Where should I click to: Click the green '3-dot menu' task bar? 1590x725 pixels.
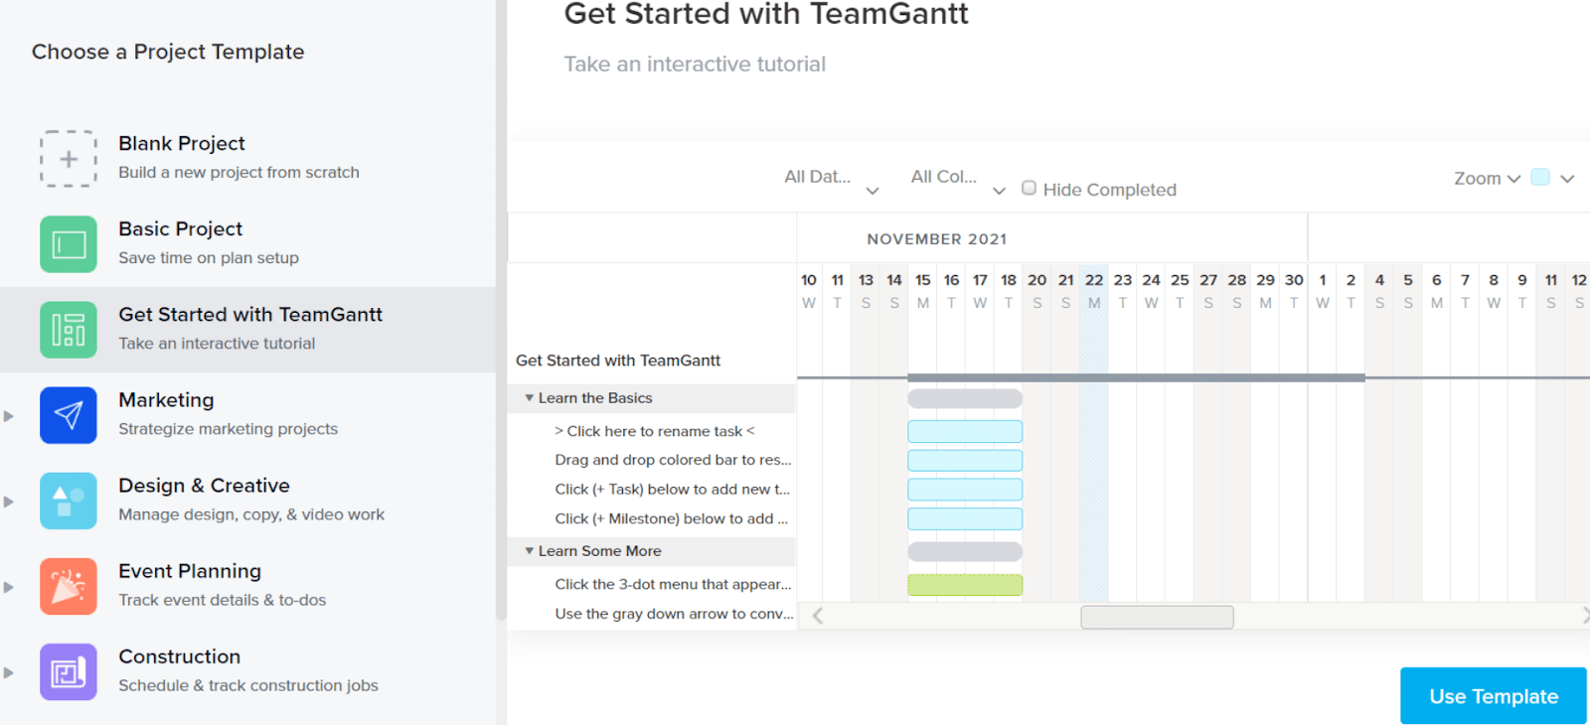(965, 585)
